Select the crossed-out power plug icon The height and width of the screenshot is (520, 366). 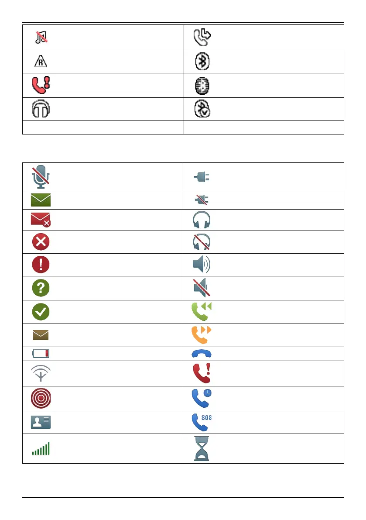[x=202, y=200]
